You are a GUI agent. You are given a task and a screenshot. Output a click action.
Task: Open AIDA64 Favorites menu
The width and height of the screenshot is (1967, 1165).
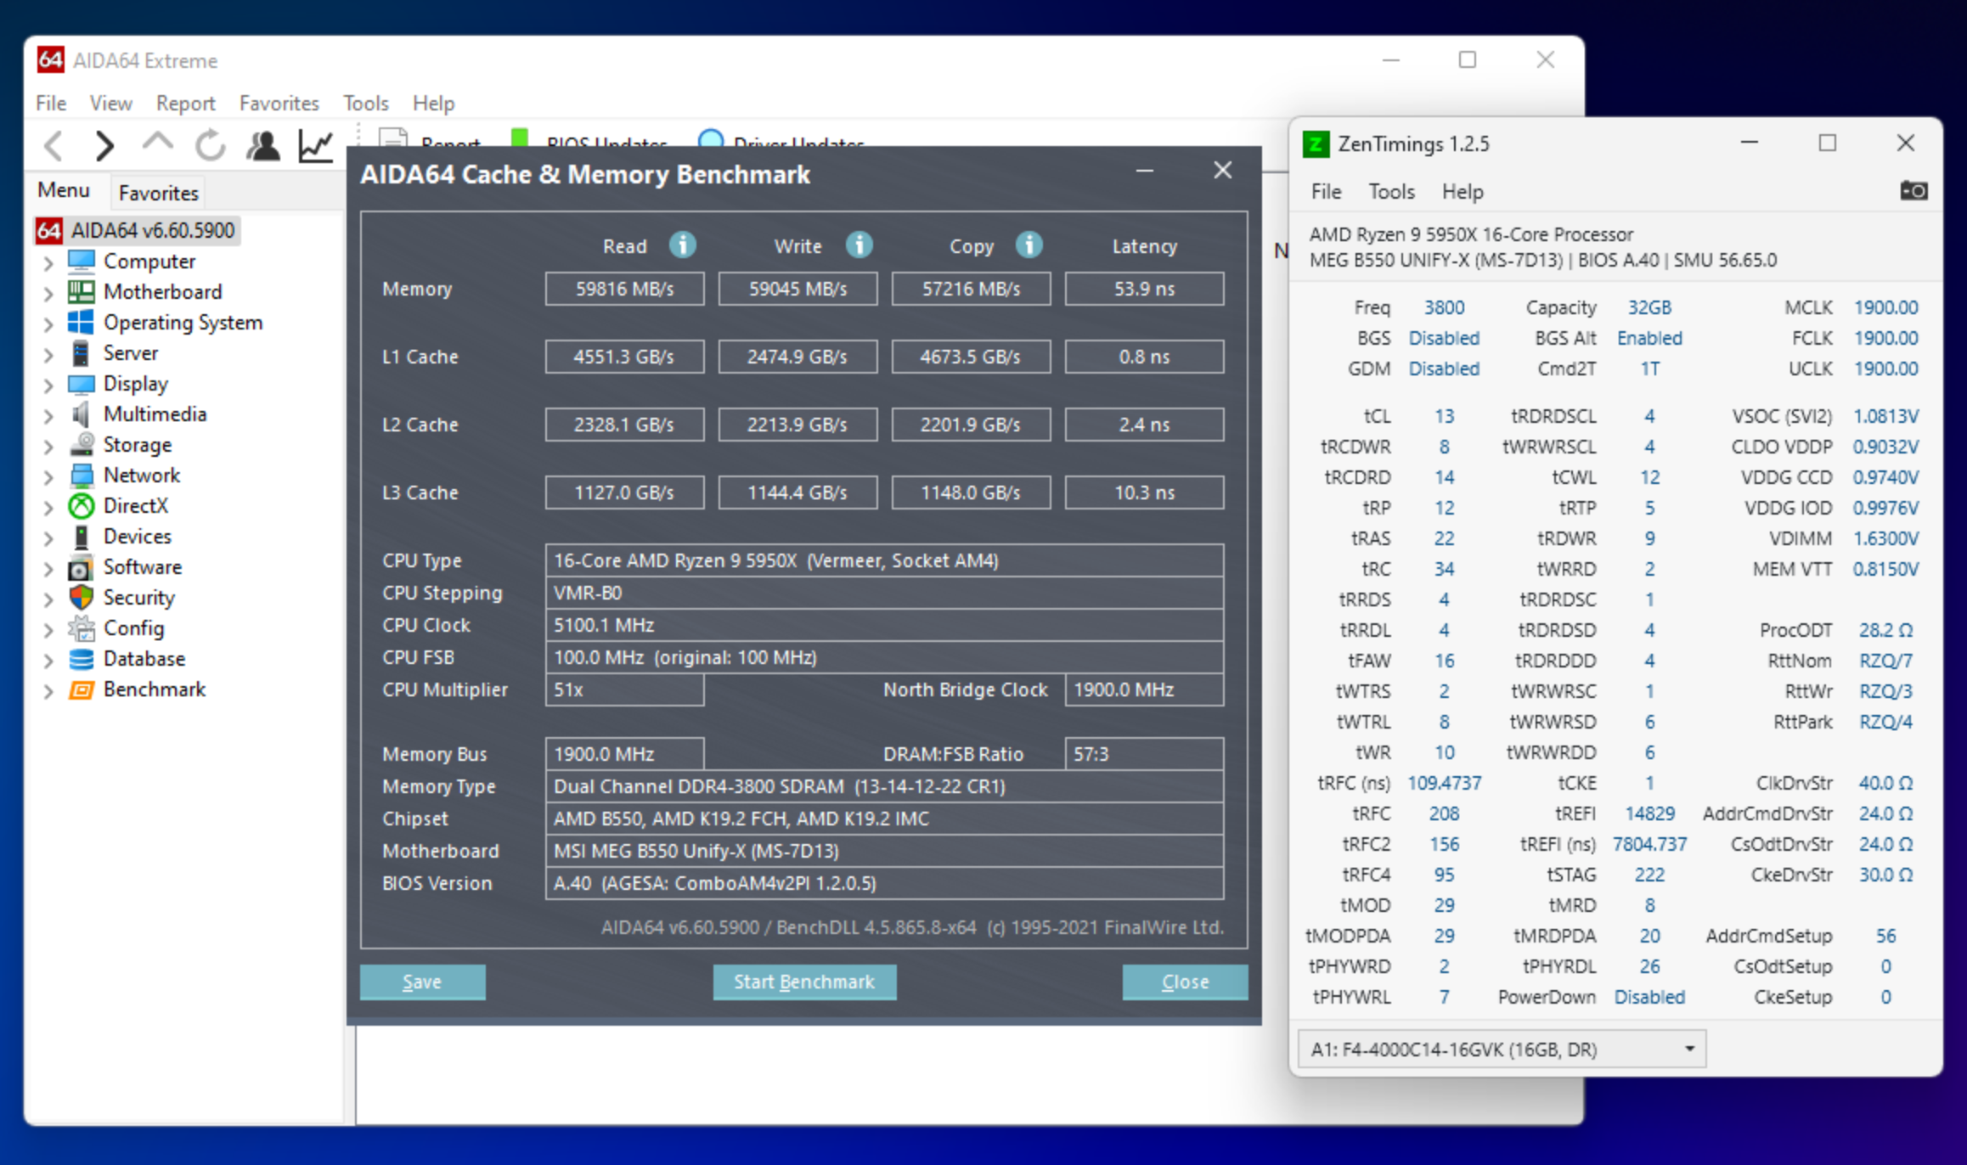coord(279,103)
